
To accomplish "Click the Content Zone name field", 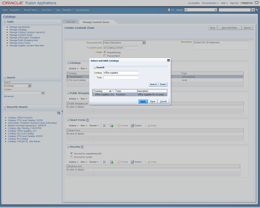I will [x=121, y=48].
